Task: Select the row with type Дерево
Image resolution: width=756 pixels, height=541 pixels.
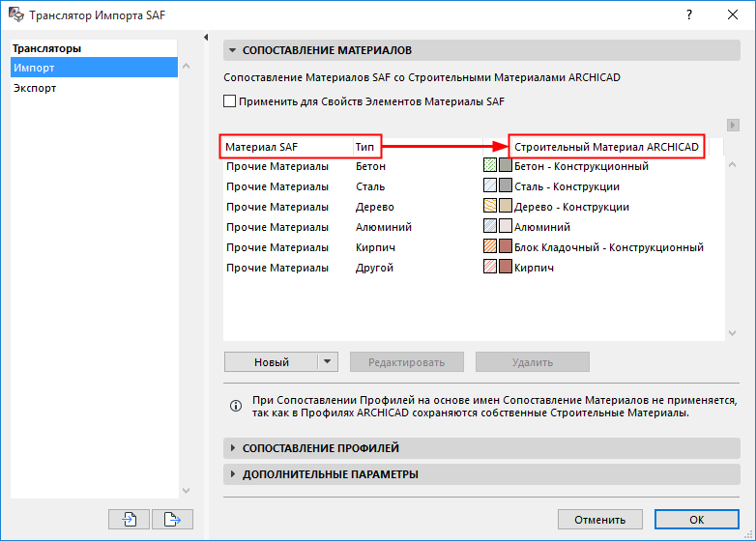Action: point(474,207)
